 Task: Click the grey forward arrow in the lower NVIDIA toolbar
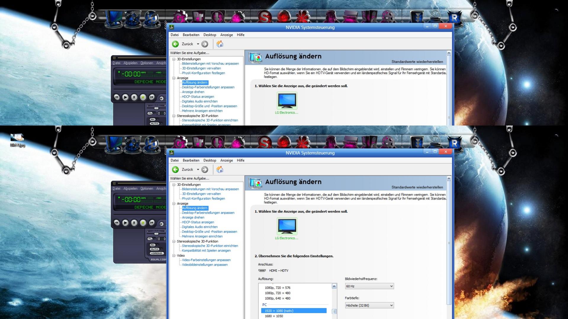(x=205, y=169)
